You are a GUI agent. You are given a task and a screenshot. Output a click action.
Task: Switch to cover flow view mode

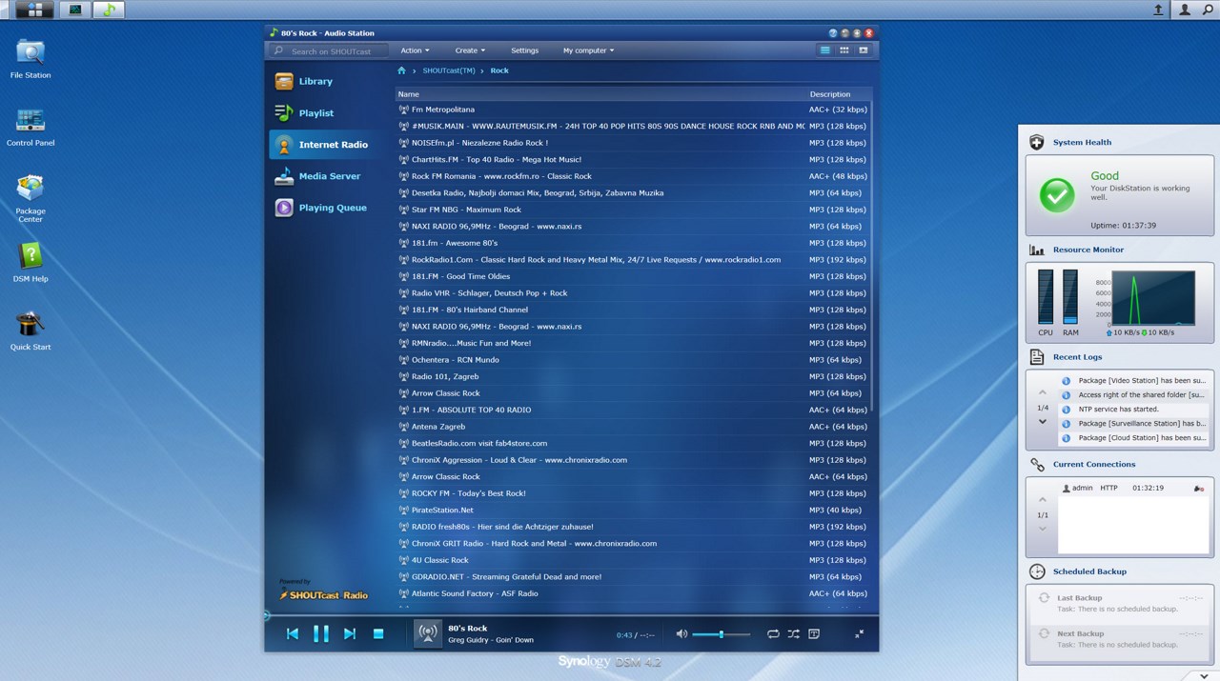coord(864,50)
